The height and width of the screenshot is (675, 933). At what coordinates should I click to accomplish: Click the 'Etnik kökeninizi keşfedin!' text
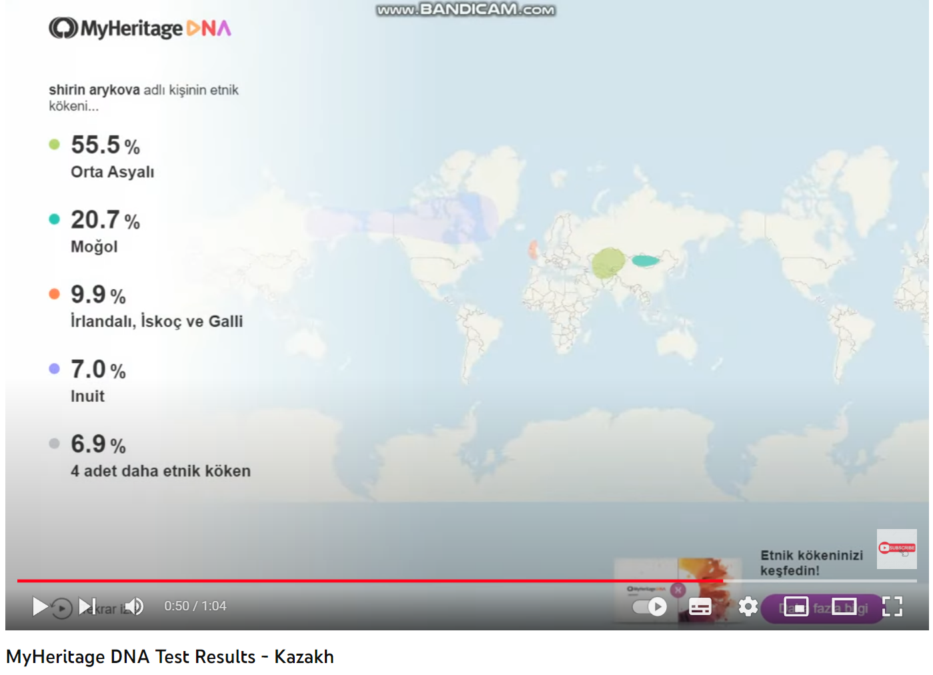click(812, 563)
